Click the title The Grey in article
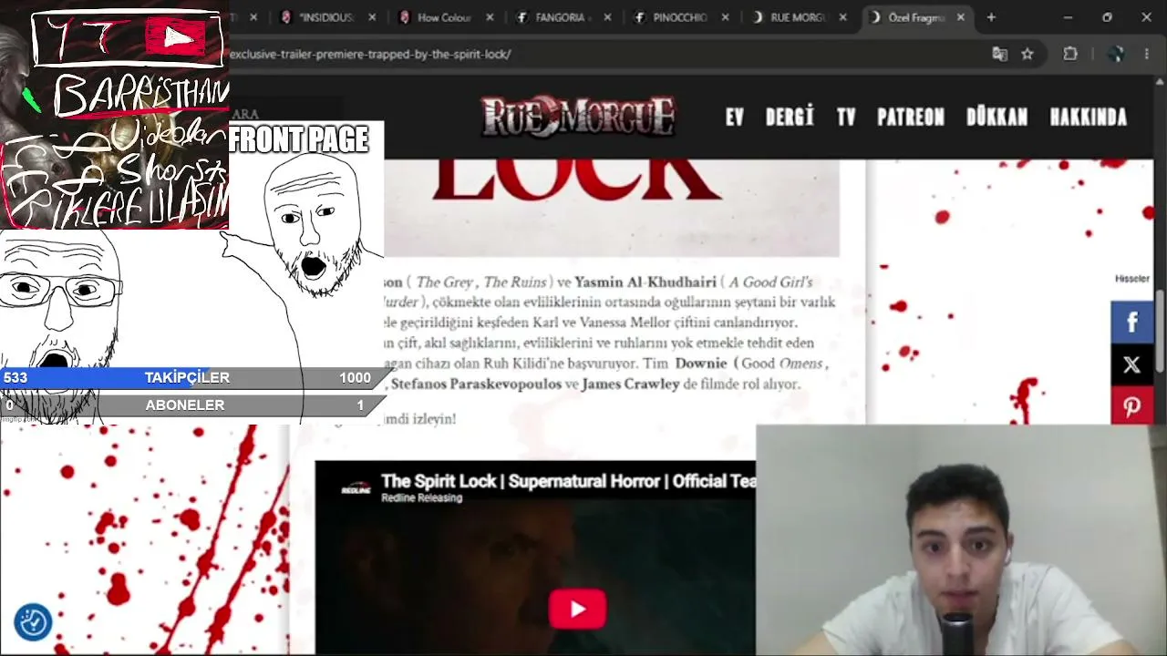Viewport: 1167px width, 656px height. click(445, 282)
